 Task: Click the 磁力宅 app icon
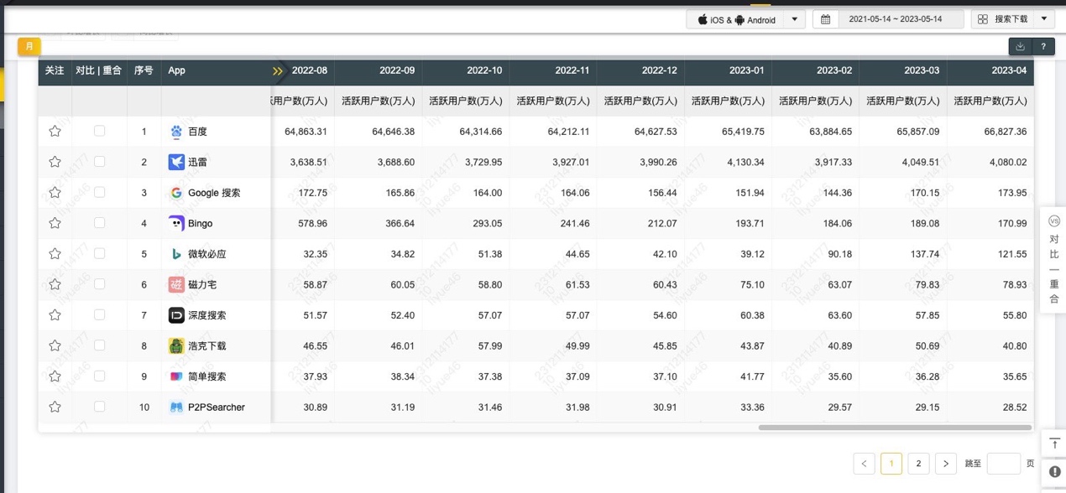pos(176,284)
